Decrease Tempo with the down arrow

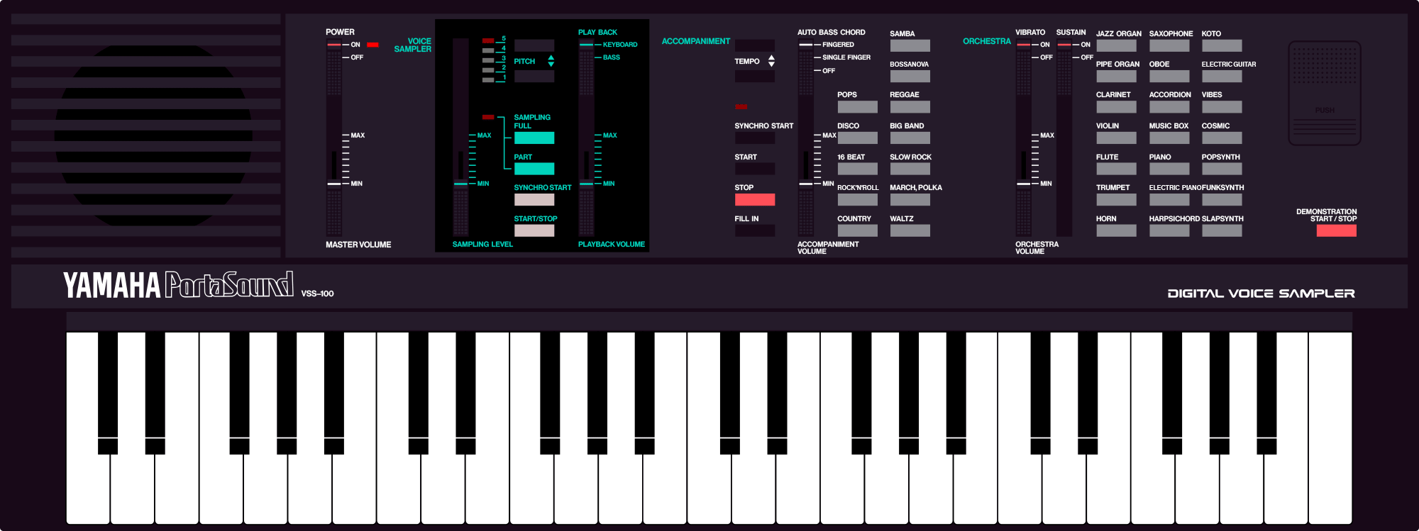[x=771, y=65]
